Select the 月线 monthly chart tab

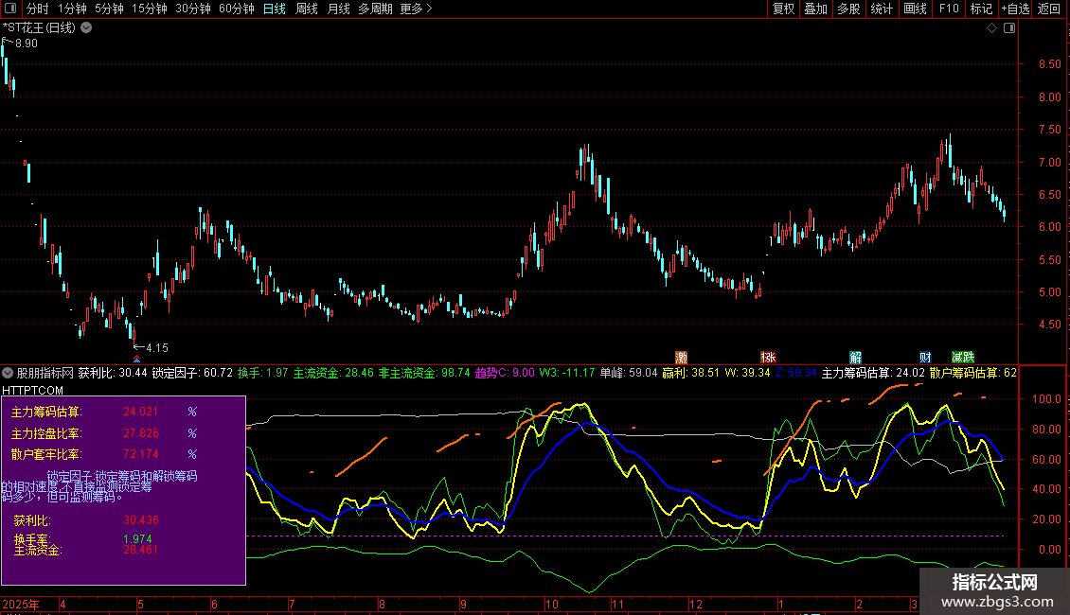coord(338,9)
